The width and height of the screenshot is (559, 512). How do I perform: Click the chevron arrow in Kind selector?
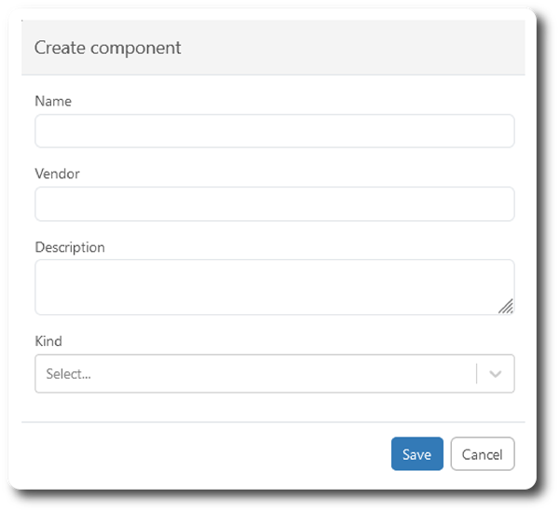[x=496, y=374]
